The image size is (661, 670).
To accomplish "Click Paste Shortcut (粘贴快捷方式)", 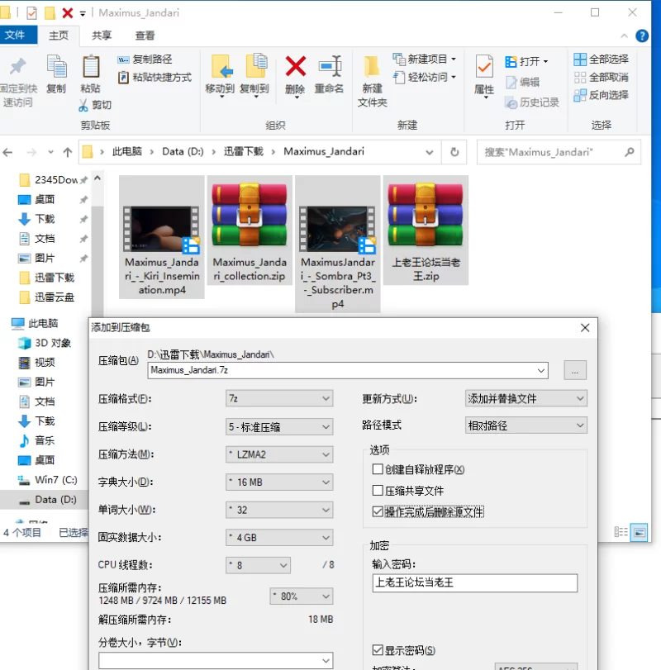I will pos(155,78).
